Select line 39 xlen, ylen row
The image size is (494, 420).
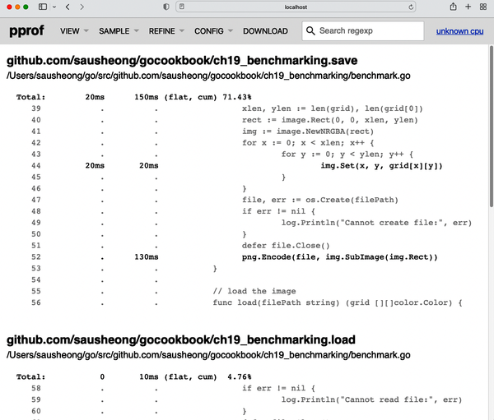[x=227, y=108]
